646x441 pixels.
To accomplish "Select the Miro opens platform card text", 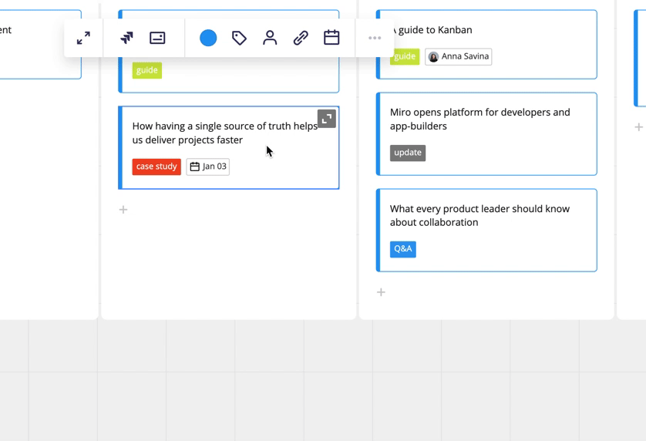I will pyautogui.click(x=480, y=119).
